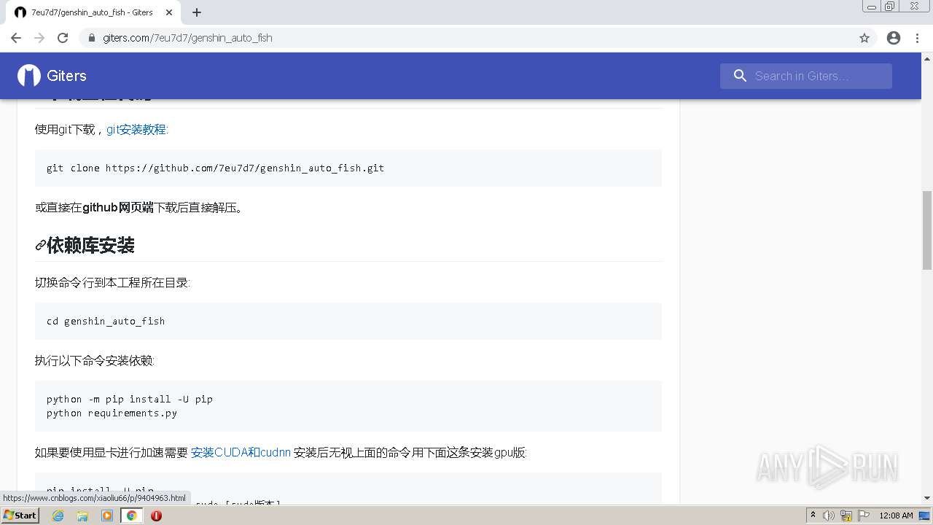Open the 安装CUDA和cudnn link
Viewport: 933px width, 525px height.
click(241, 453)
